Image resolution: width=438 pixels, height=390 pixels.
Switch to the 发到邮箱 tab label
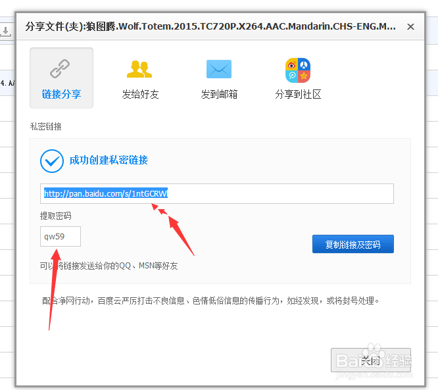[x=219, y=95]
